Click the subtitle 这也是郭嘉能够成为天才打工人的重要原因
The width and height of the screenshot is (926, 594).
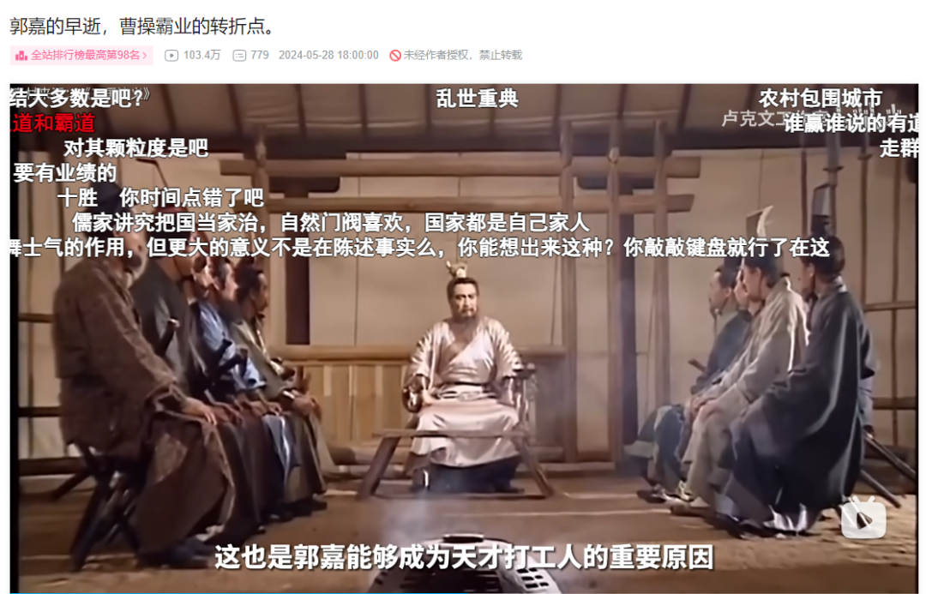pyautogui.click(x=464, y=557)
